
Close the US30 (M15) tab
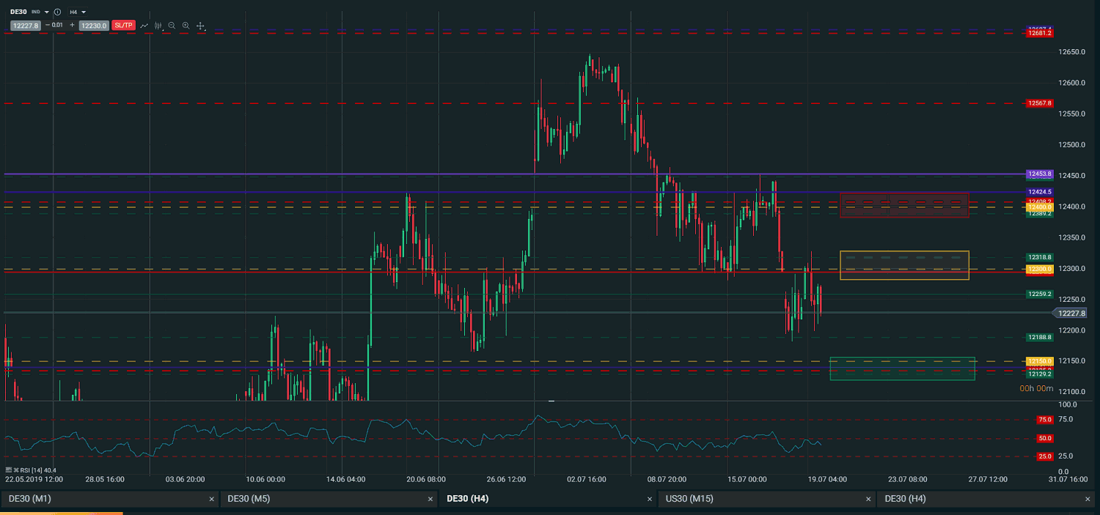869,499
